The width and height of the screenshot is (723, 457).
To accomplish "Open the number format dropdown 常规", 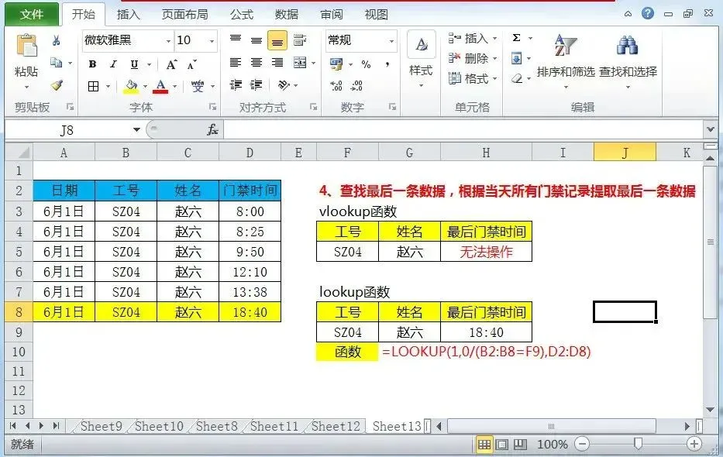I will pos(391,41).
